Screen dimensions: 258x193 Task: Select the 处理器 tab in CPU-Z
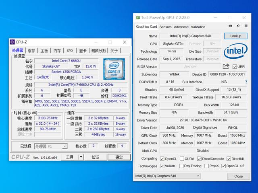(17, 50)
